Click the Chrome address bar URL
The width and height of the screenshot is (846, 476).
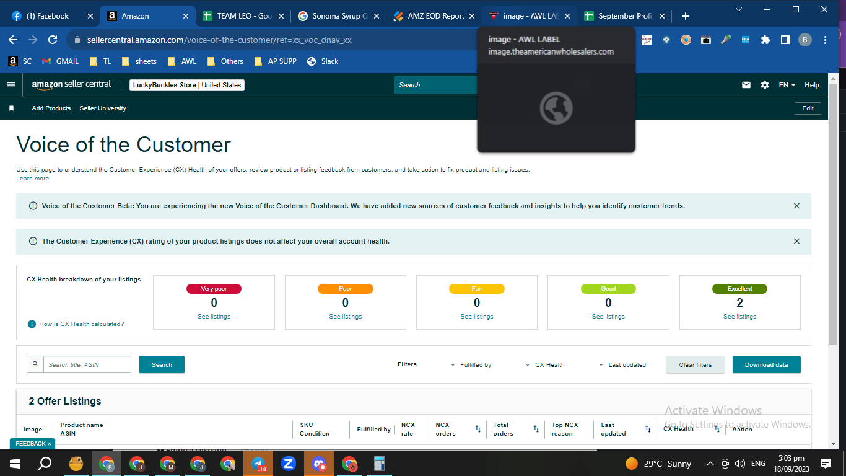tap(219, 40)
